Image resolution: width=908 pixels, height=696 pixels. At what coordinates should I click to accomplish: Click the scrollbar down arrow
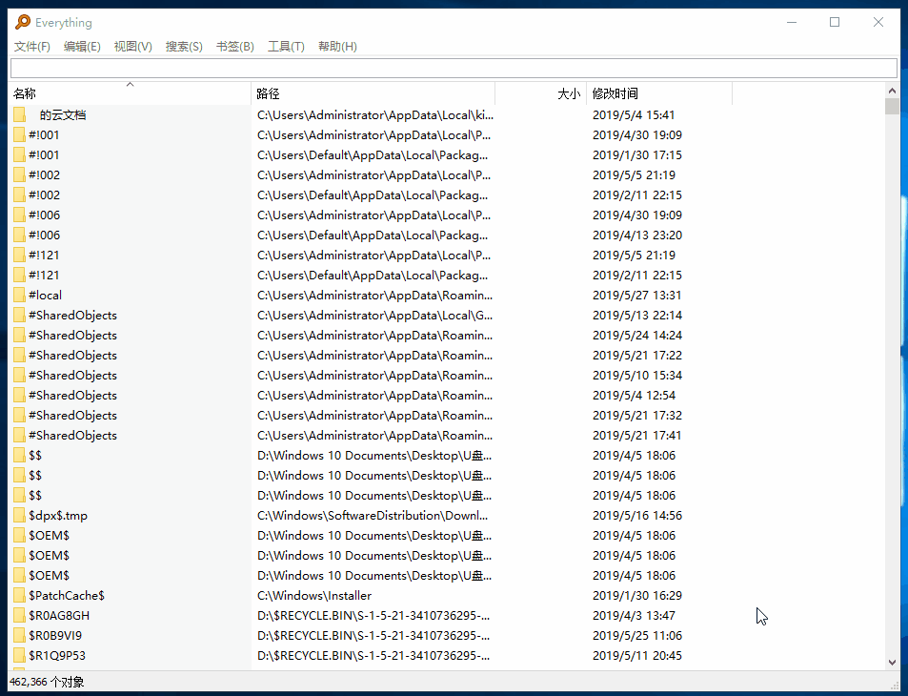(892, 662)
